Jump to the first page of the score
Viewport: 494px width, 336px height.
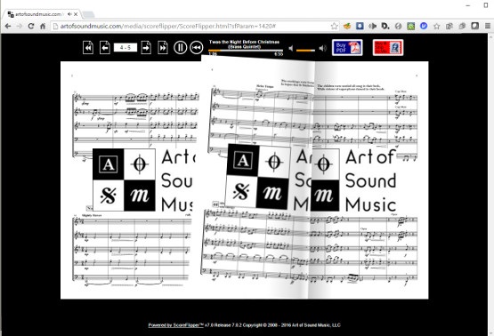point(88,48)
